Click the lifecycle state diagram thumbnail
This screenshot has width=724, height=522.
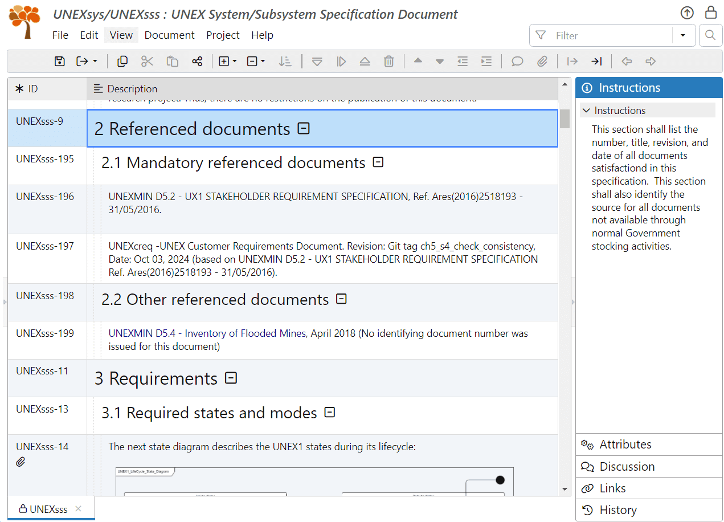pyautogui.click(x=314, y=482)
